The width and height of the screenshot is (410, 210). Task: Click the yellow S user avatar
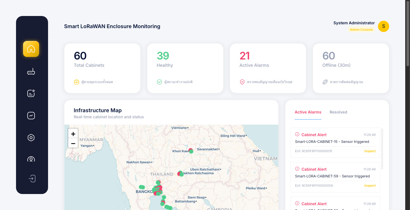[x=383, y=26]
